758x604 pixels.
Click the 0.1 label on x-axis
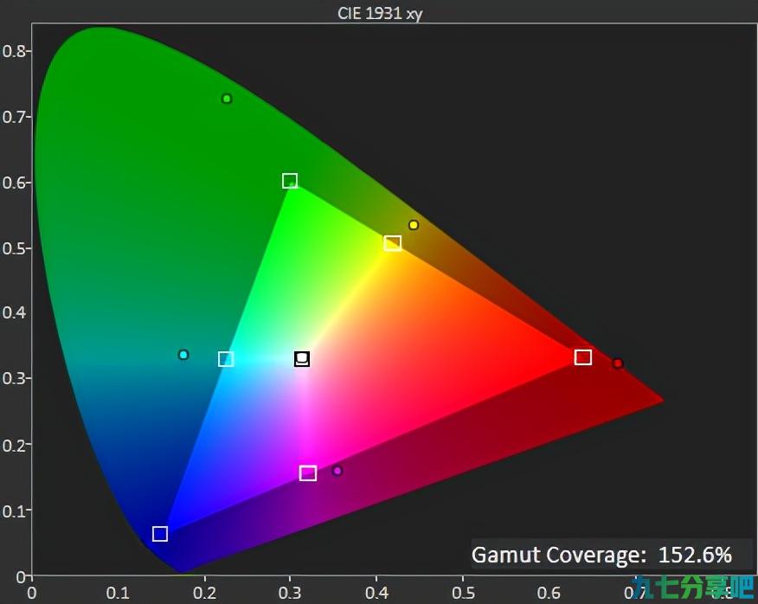click(118, 593)
